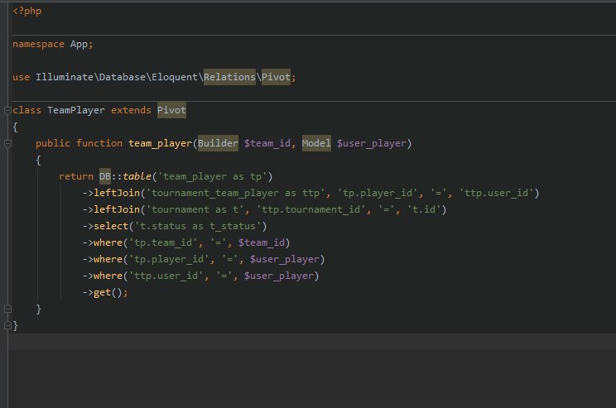Click the 't.id' string
Screen dimensions: 616x408
pos(424,209)
